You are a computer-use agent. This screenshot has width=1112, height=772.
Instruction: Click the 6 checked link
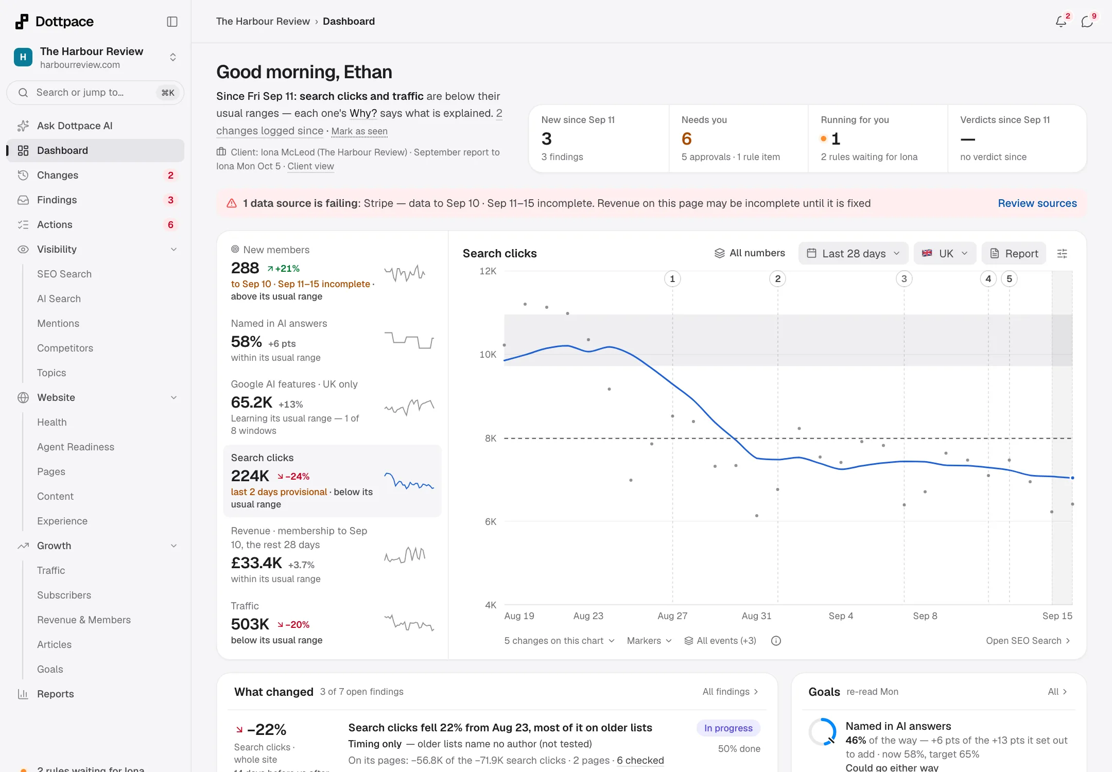[x=640, y=760]
